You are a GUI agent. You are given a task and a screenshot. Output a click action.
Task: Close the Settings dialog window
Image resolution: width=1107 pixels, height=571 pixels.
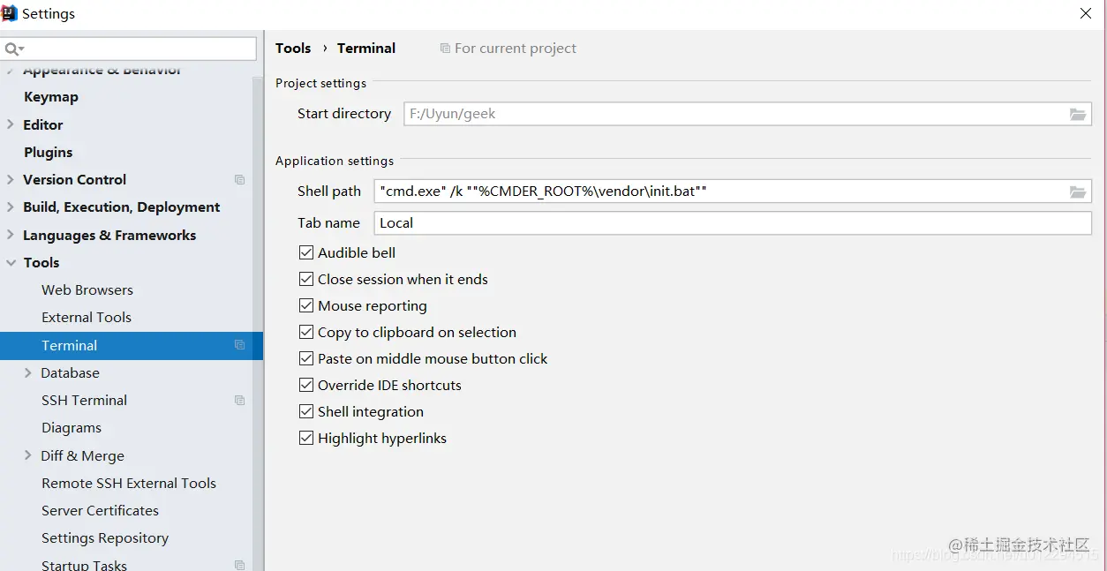tap(1086, 13)
